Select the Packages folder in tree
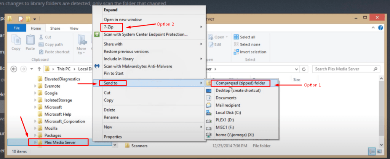The height and width of the screenshot is (159, 390). 49,135
